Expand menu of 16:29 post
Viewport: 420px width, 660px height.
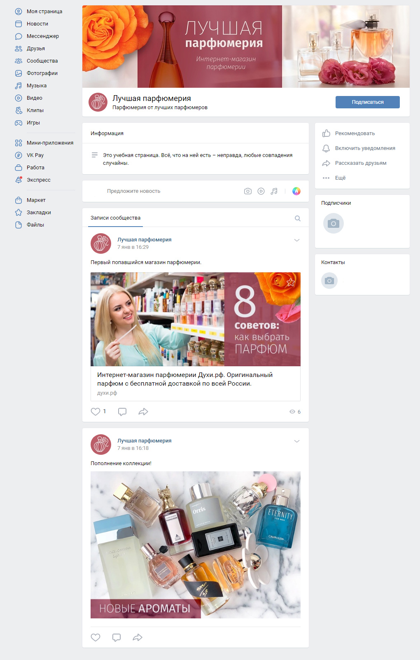(297, 240)
